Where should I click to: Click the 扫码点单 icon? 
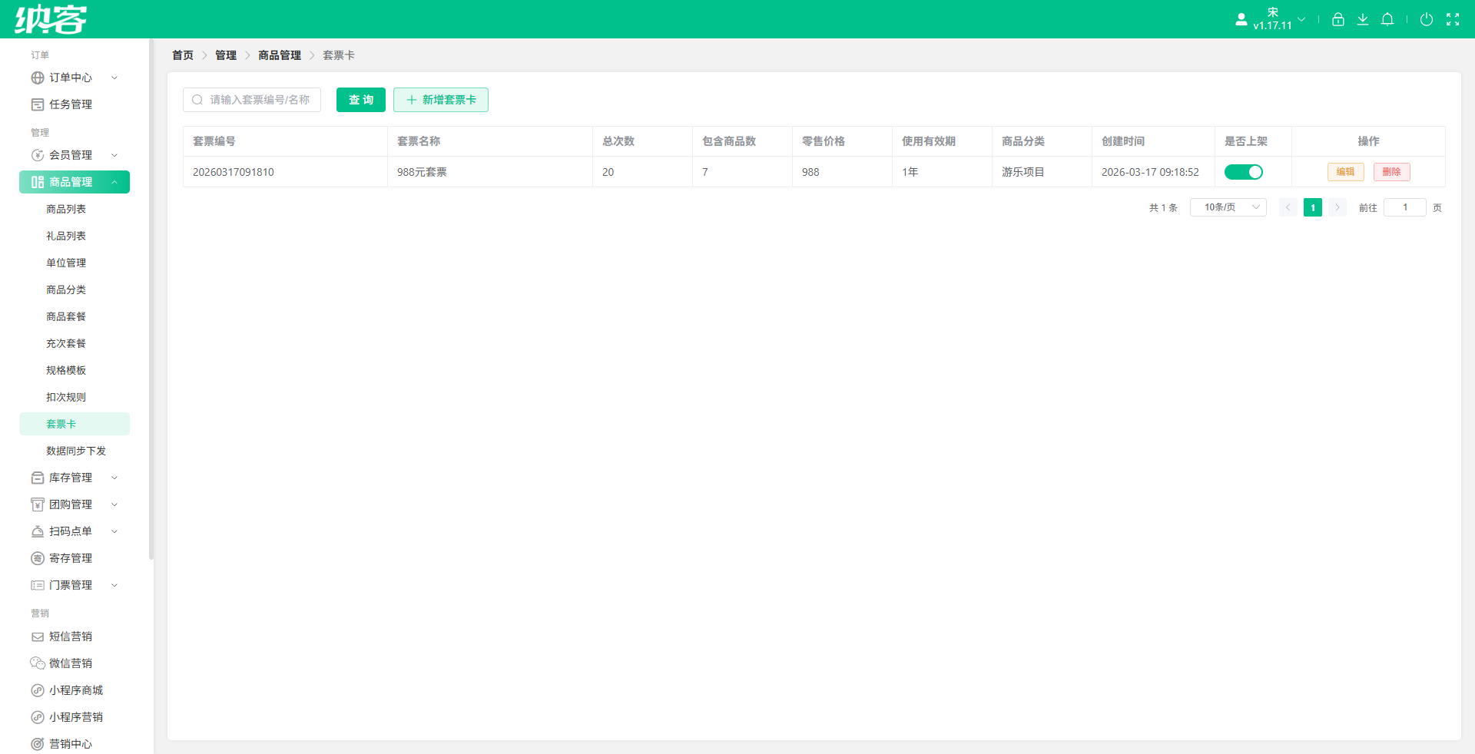click(x=38, y=531)
